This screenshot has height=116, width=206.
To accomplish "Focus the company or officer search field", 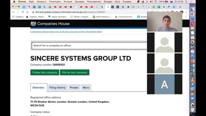I will tap(89, 46).
